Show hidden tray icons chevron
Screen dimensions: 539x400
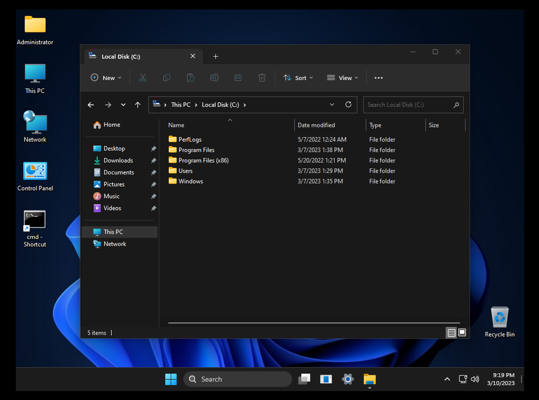[x=447, y=379]
